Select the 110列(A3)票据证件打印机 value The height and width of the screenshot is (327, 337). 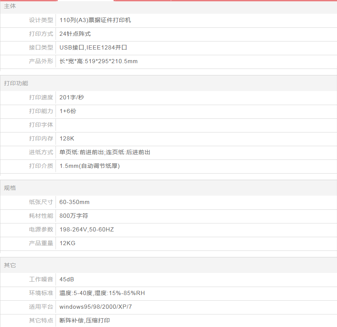pyautogui.click(x=95, y=20)
